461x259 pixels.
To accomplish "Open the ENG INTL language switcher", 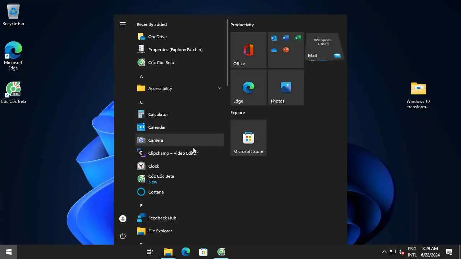I will coord(412,252).
